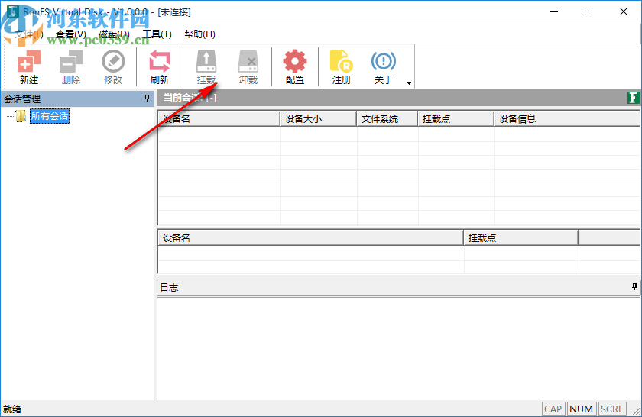
Task: Unmount disk with the 卸载 icon
Action: [x=248, y=66]
